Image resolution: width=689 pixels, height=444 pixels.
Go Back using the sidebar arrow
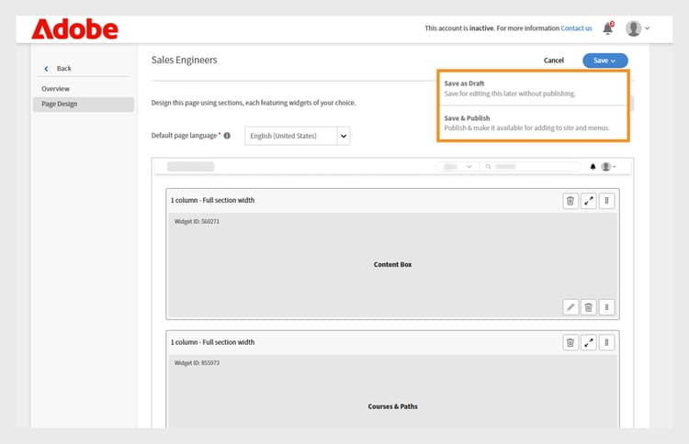click(48, 69)
